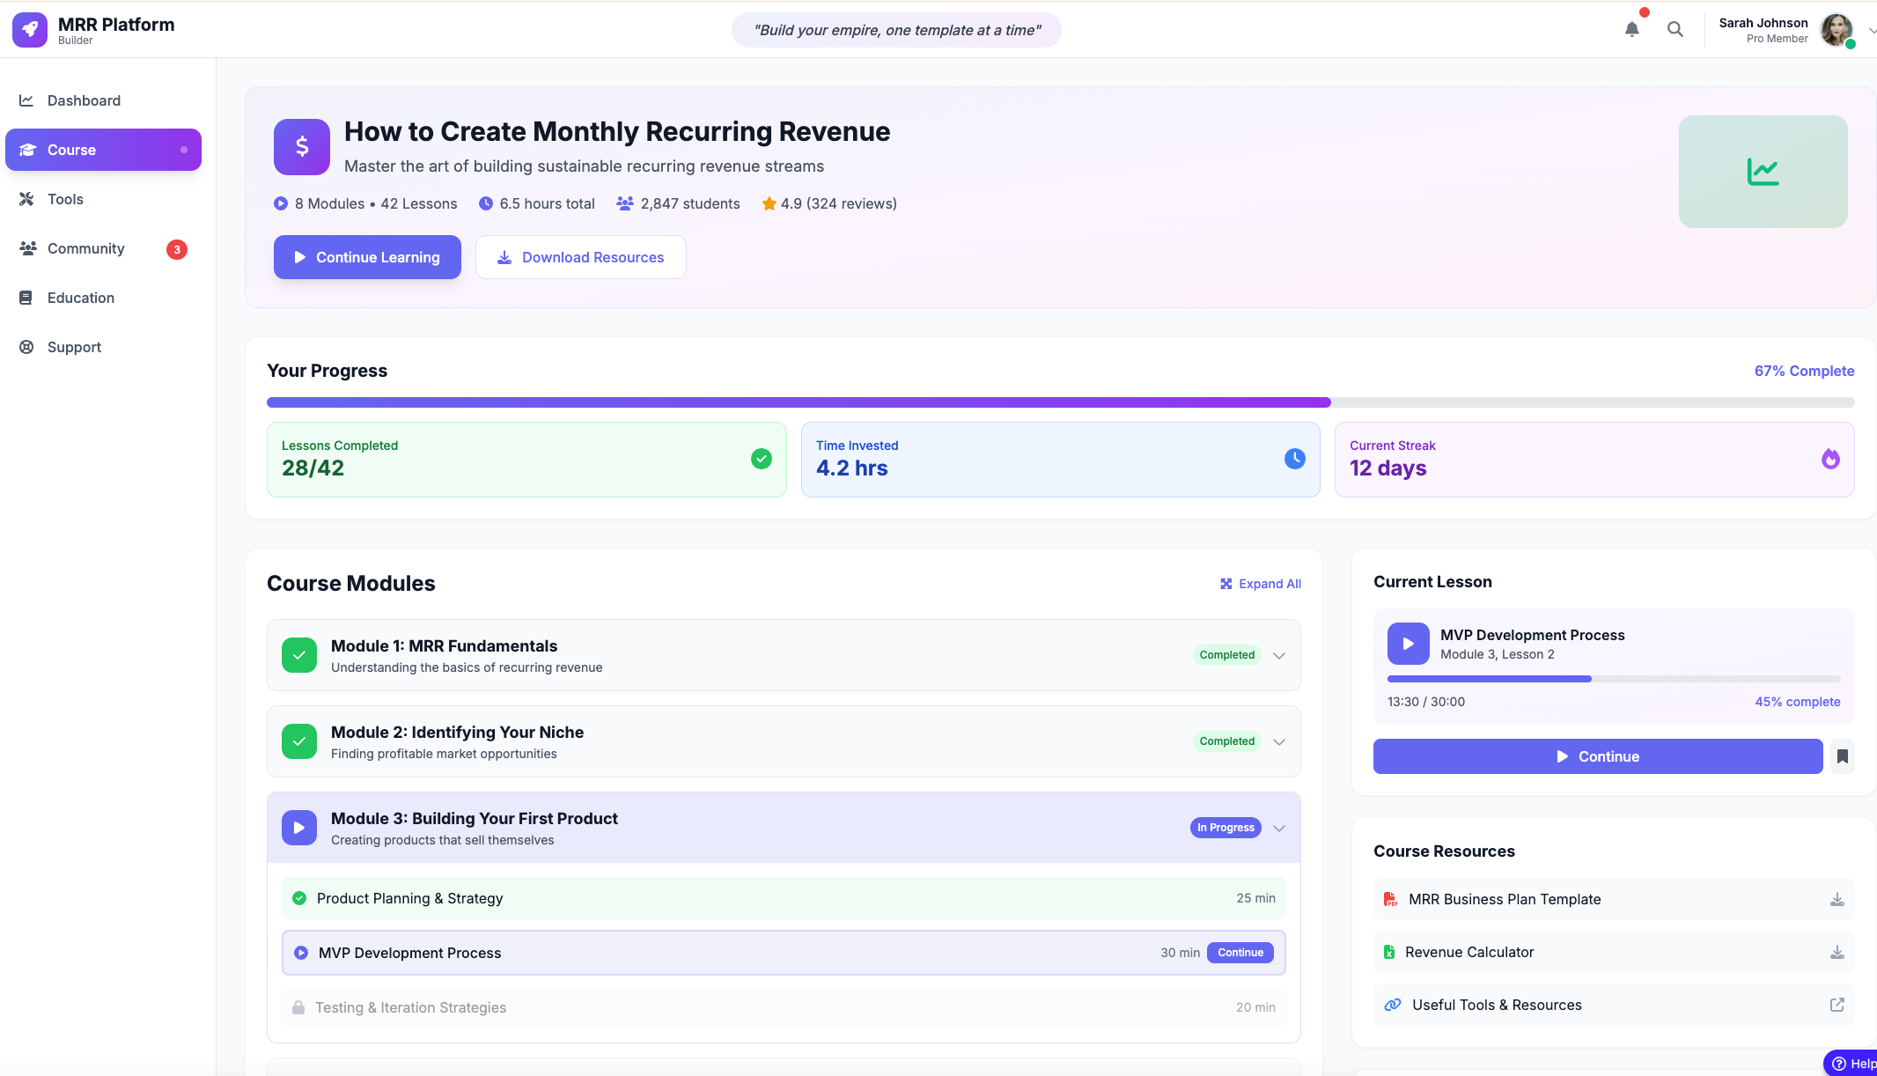
Task: Click the current lesson progress bar
Action: click(1613, 679)
